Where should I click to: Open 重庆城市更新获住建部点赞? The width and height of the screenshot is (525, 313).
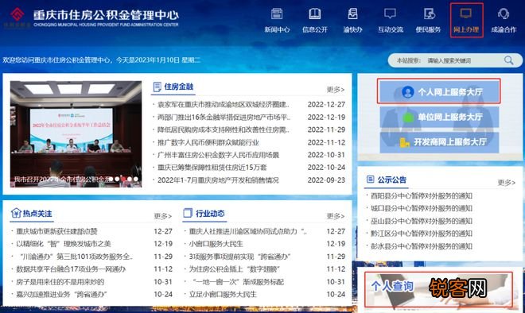click(x=56, y=231)
